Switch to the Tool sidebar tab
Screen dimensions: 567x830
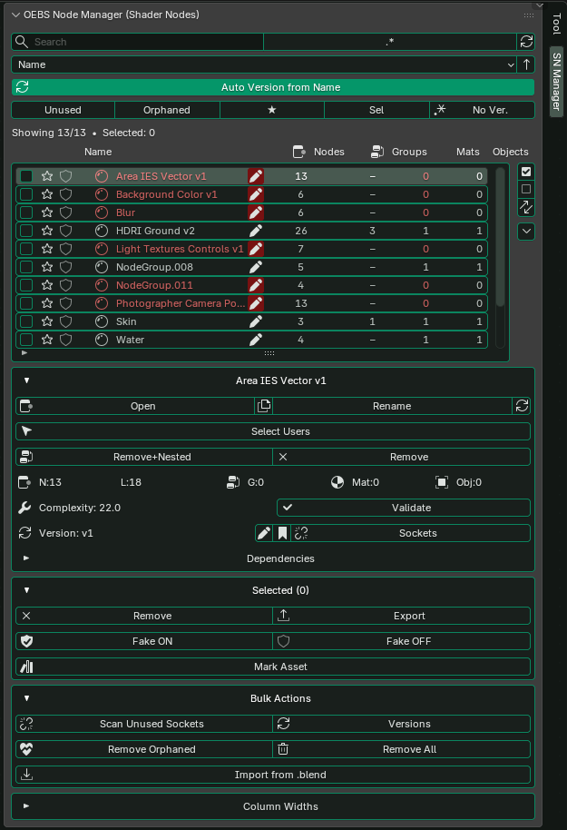[556, 24]
